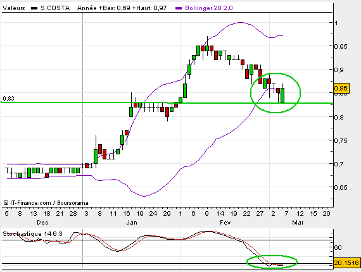Click the 'Année +Bas: 0,69 +Haut: 0,97' text
Screen dimensions: 361x272
pyautogui.click(x=122, y=8)
